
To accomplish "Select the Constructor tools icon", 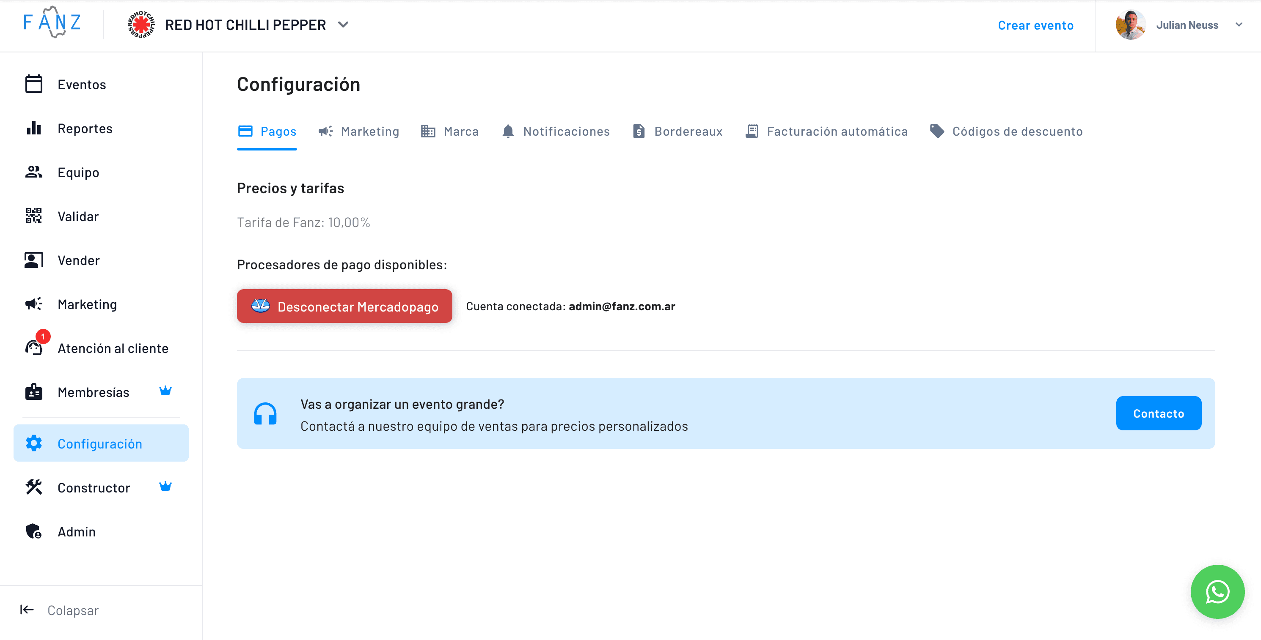I will tap(33, 487).
